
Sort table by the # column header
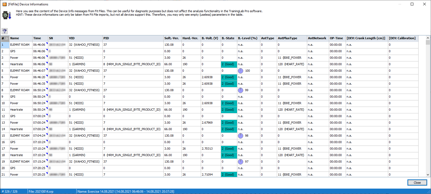click(5, 38)
